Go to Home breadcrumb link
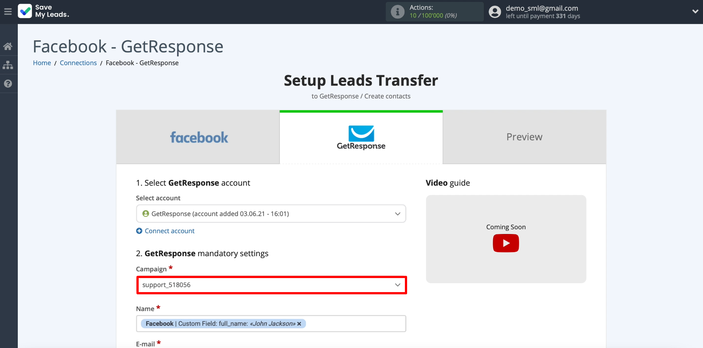The height and width of the screenshot is (348, 703). pyautogui.click(x=42, y=63)
